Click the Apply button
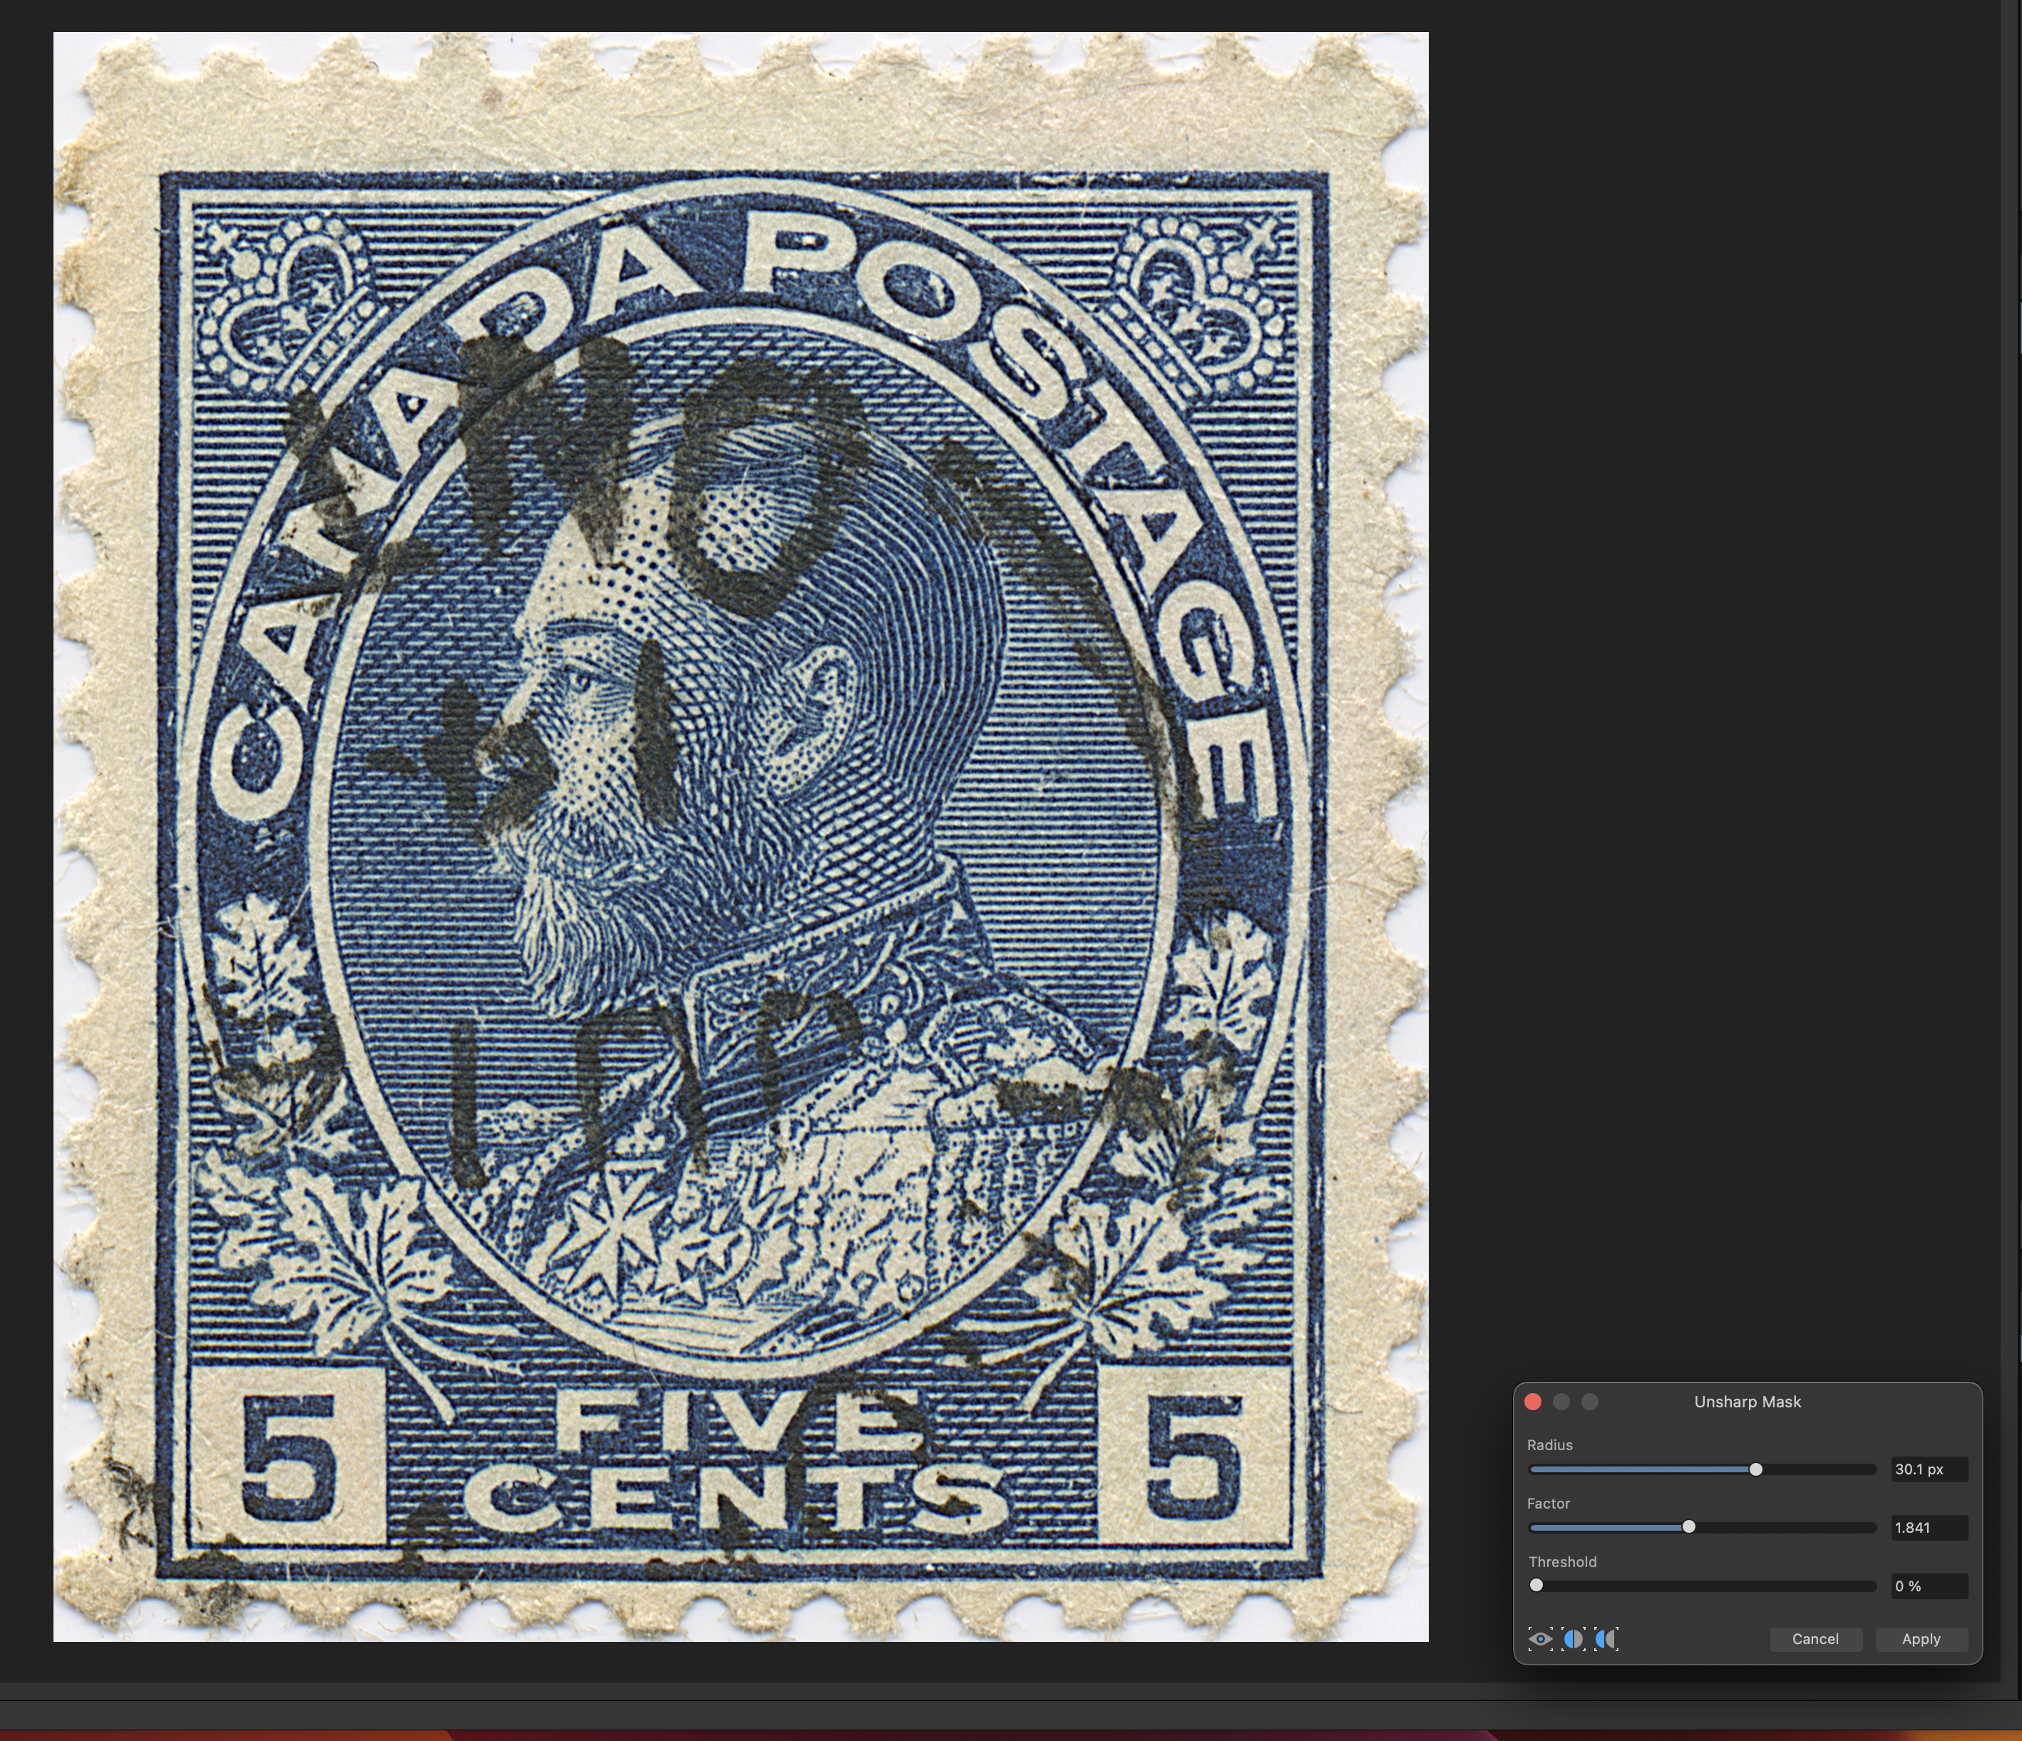 pyautogui.click(x=1921, y=1638)
